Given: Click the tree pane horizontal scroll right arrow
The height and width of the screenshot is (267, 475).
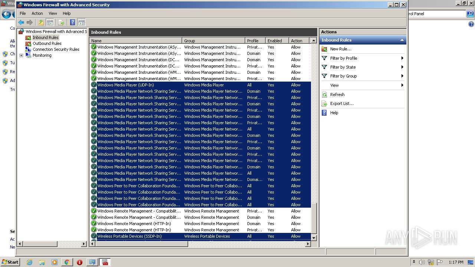Looking at the screenshot, I should pyautogui.click(x=84, y=244).
